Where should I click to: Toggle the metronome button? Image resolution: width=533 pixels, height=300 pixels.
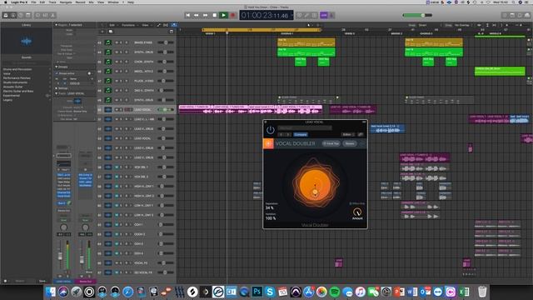point(331,15)
